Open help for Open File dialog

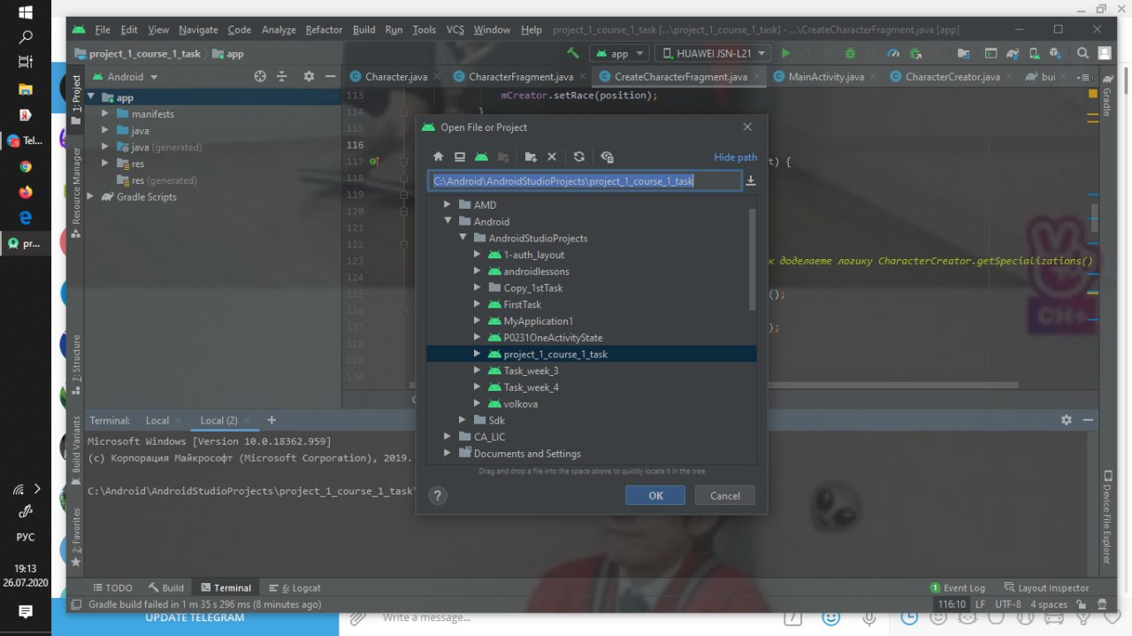click(x=438, y=496)
